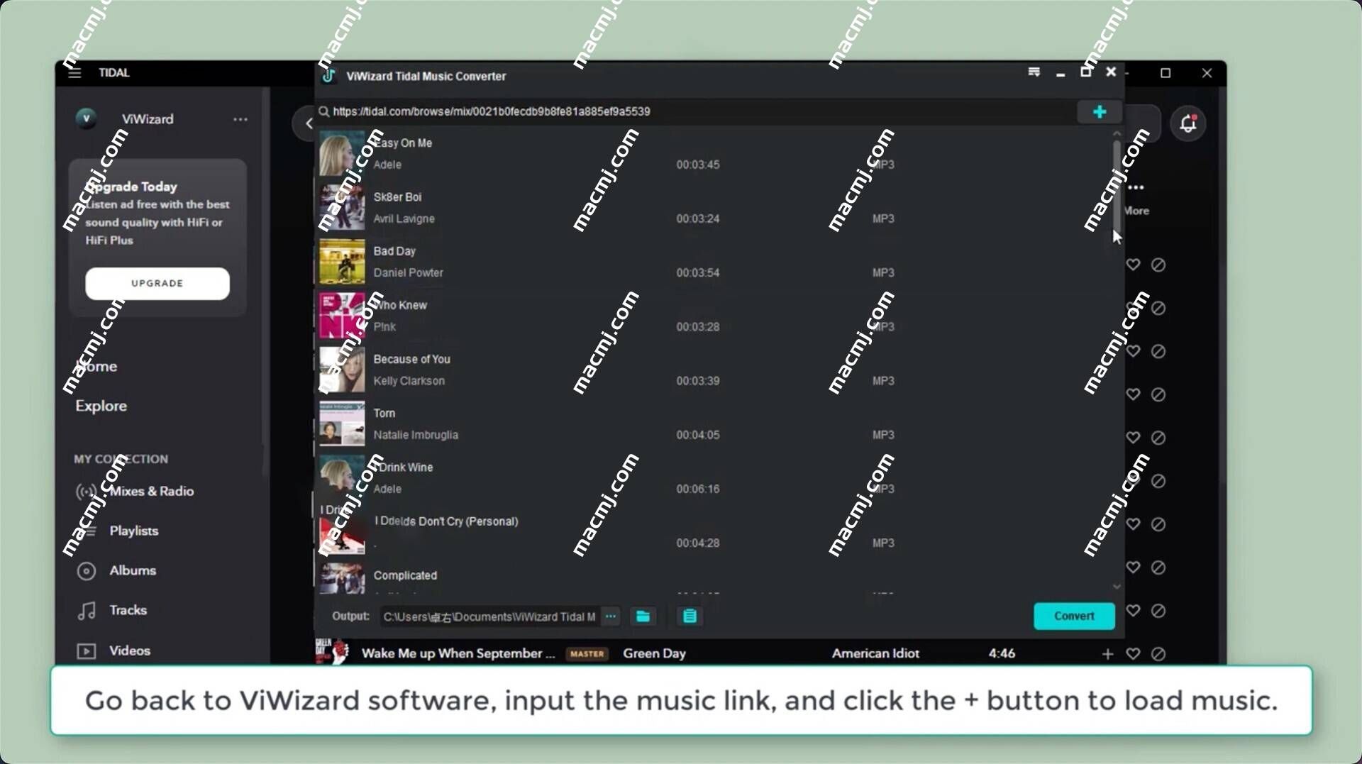Image resolution: width=1362 pixels, height=764 pixels.
Task: Open the TIDAL notifications bell
Action: pyautogui.click(x=1188, y=123)
